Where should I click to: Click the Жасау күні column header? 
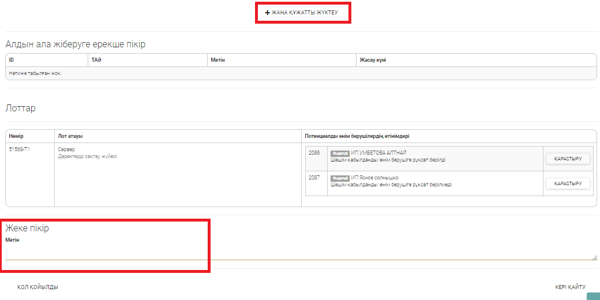point(373,60)
